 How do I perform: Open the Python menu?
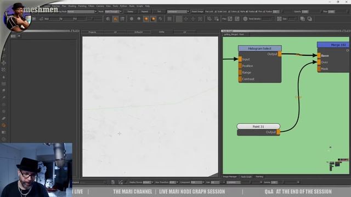point(123,6)
